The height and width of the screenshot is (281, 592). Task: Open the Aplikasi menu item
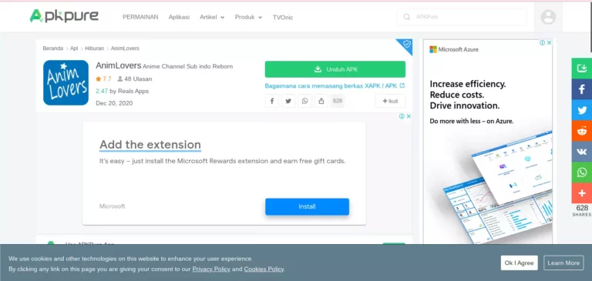click(x=179, y=17)
